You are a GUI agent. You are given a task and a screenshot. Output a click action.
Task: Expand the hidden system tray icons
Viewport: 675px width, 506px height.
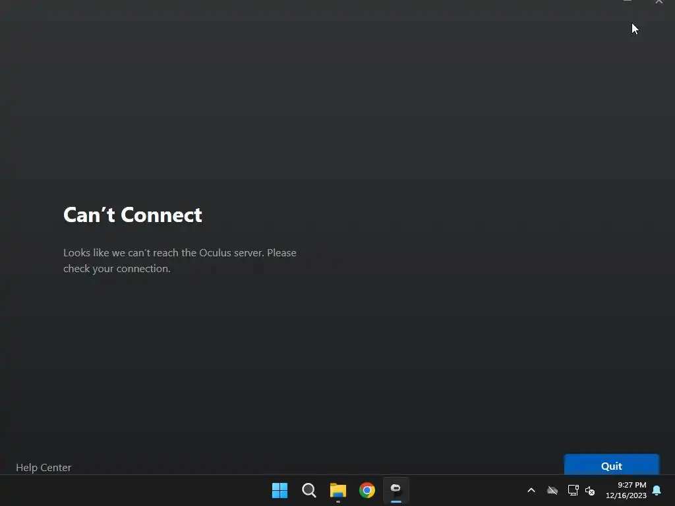(531, 490)
